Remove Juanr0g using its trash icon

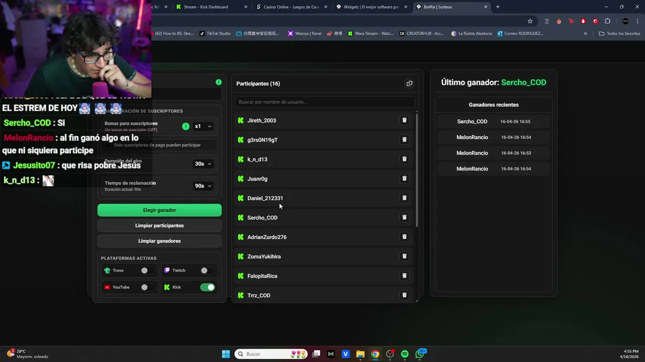click(404, 178)
